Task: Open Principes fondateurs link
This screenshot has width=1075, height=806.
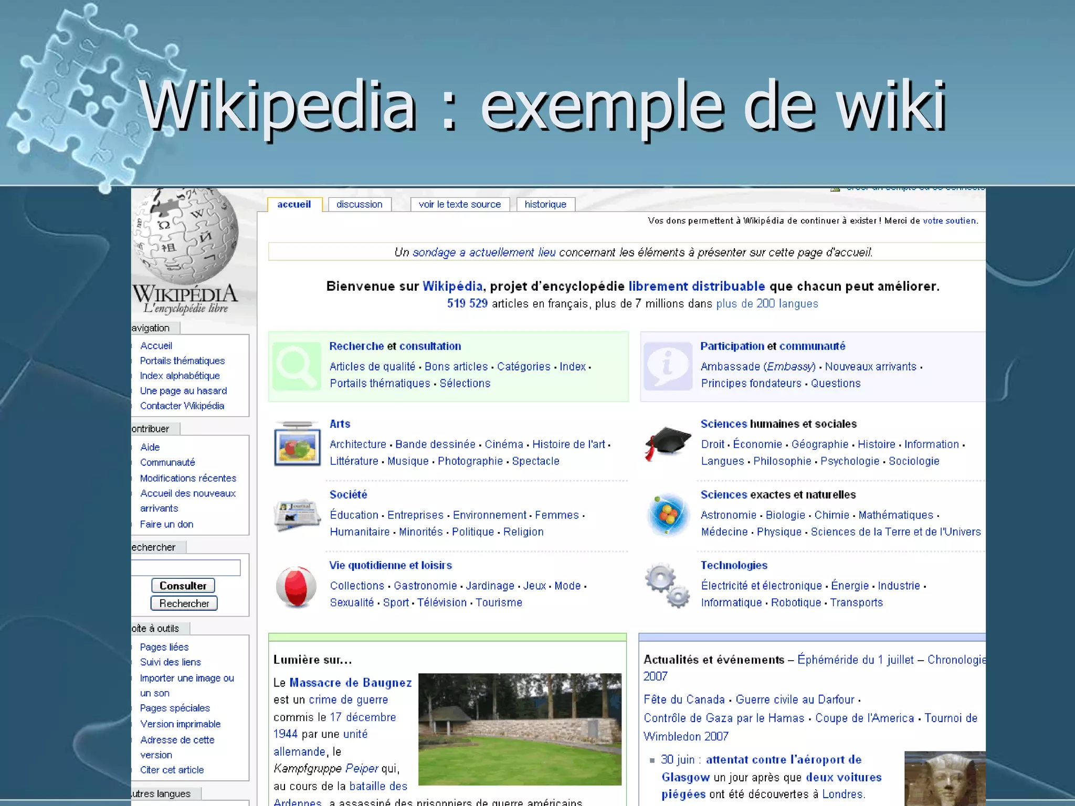Action: click(x=751, y=384)
